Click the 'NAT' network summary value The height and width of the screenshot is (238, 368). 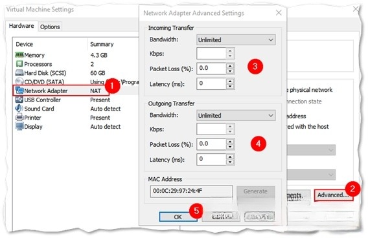pos(95,91)
